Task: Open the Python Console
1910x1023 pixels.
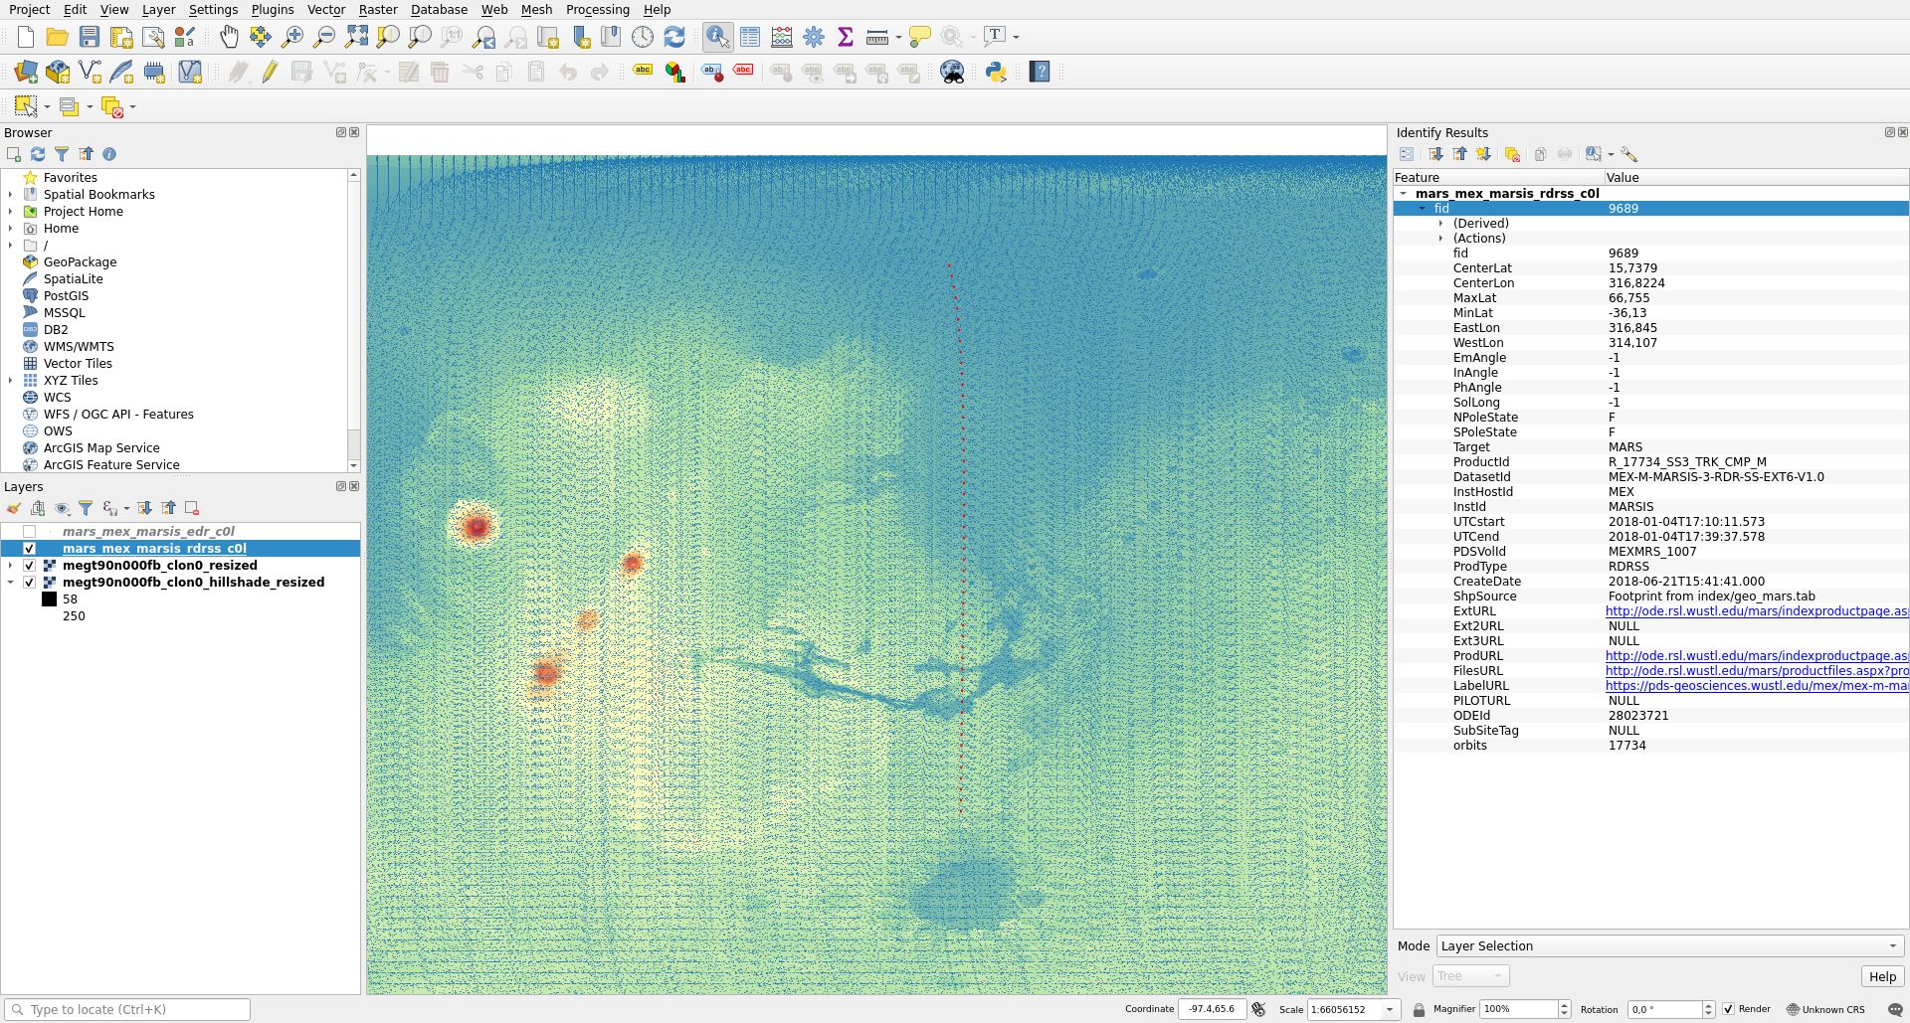Action: pos(996,72)
